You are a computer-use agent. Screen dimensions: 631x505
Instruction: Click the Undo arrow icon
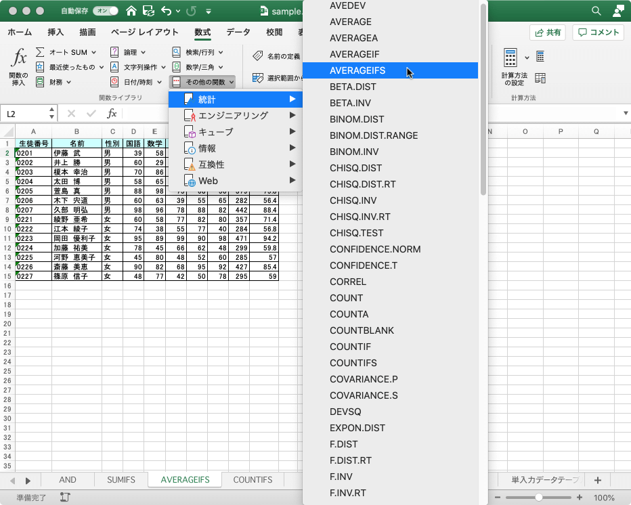pyautogui.click(x=166, y=11)
